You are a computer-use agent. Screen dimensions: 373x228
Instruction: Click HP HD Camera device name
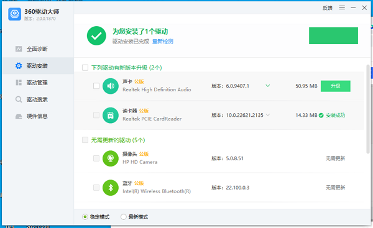click(x=140, y=162)
